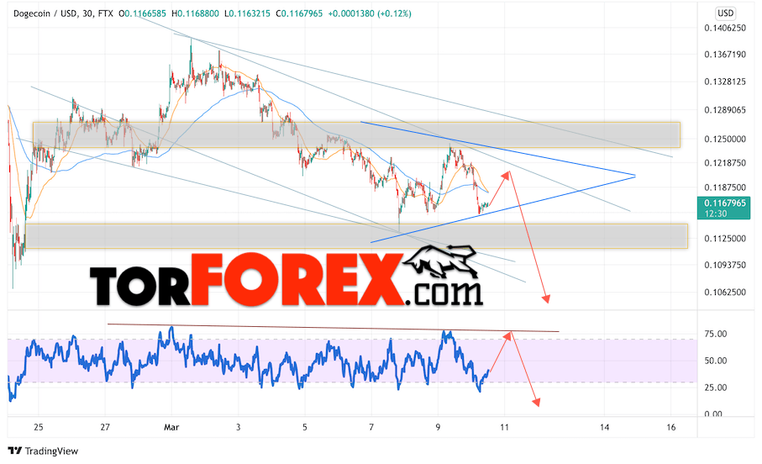Click the RSI axis label 75.00

pos(715,334)
